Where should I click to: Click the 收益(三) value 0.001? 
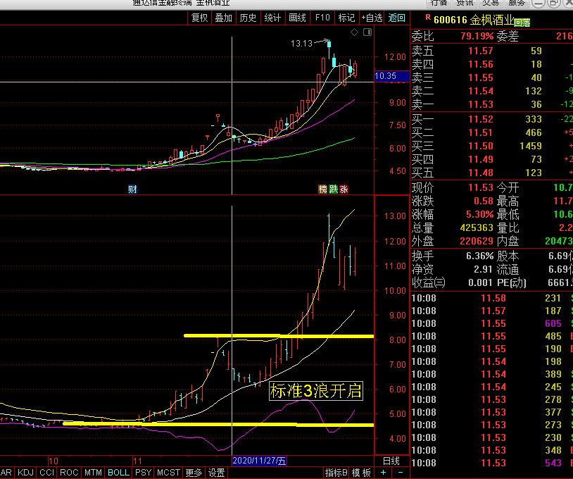[x=480, y=282]
